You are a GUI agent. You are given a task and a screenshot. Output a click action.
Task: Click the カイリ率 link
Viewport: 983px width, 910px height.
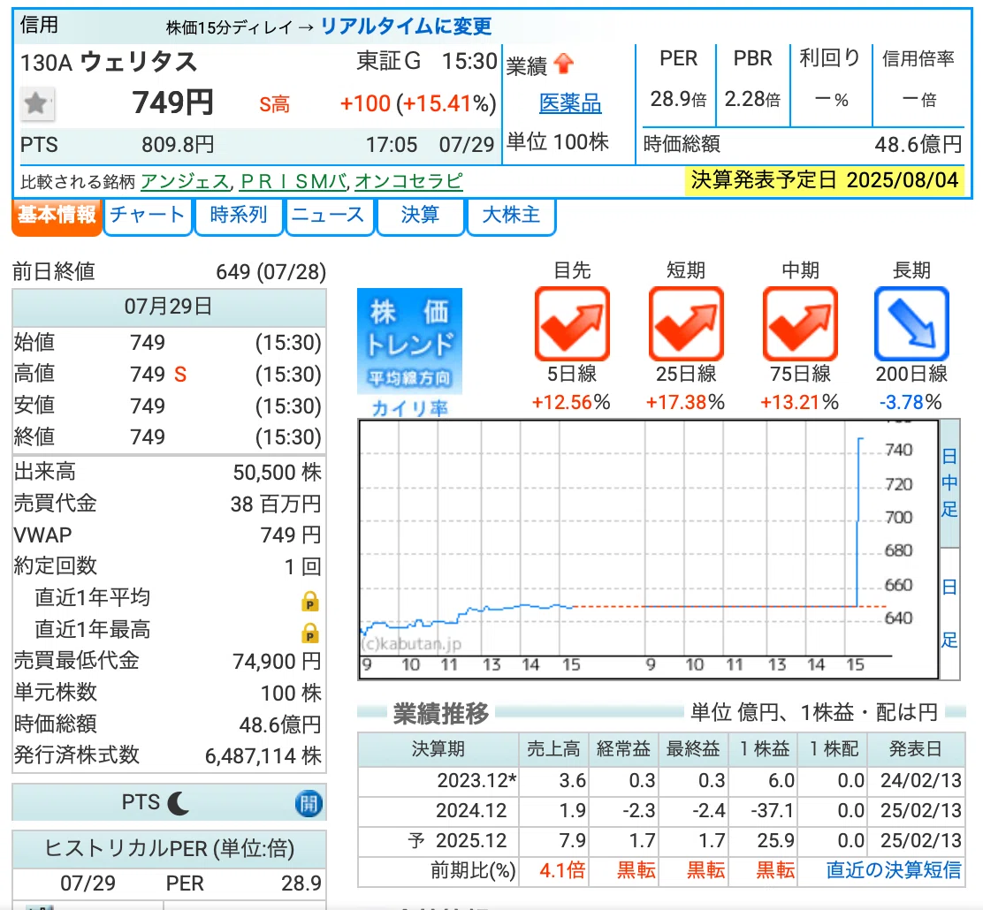coord(409,408)
